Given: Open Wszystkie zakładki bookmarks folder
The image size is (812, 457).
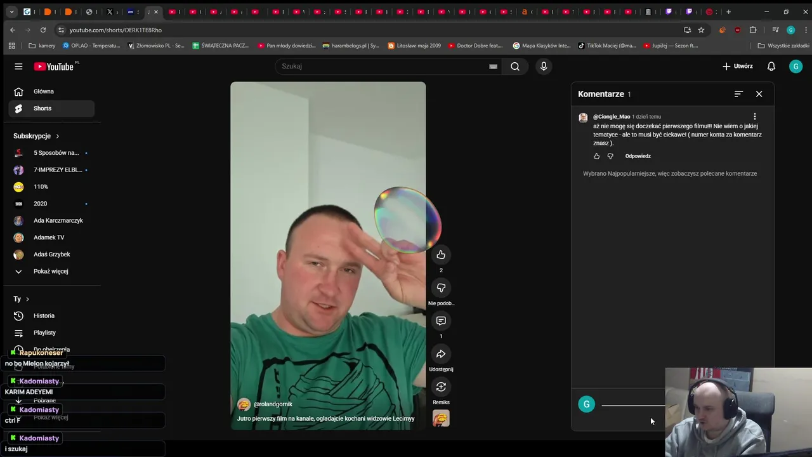Looking at the screenshot, I should (x=783, y=46).
